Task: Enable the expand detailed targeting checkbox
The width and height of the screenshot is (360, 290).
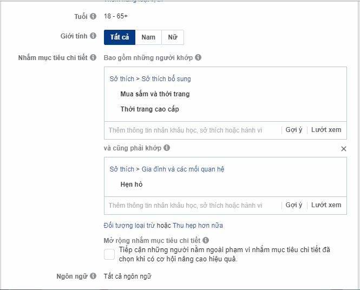Action: click(x=109, y=254)
